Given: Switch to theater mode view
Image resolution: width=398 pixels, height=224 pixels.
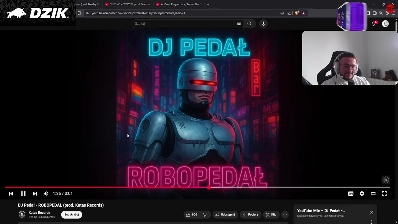Looking at the screenshot, I should pyautogui.click(x=373, y=194).
